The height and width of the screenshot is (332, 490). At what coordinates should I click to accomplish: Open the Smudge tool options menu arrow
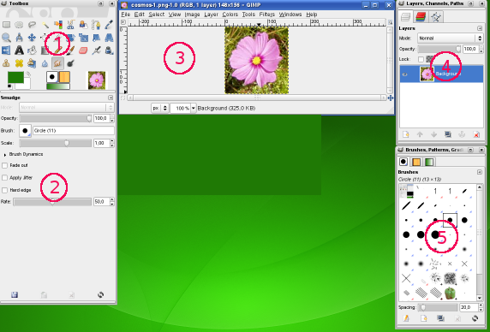(111, 98)
